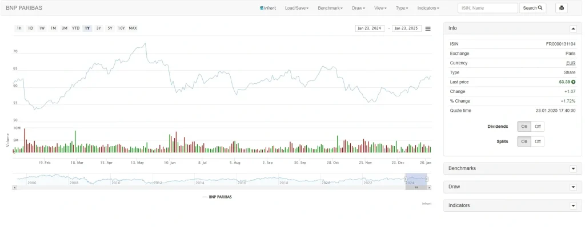The width and height of the screenshot is (585, 227).
Task: Open the Load/Save menu
Action: 296,8
